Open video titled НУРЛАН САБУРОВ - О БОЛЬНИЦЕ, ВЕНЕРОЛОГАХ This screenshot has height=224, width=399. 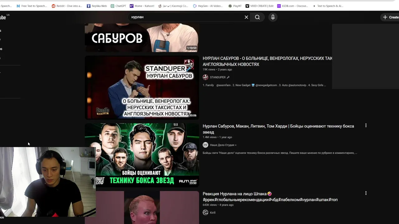coord(267,61)
